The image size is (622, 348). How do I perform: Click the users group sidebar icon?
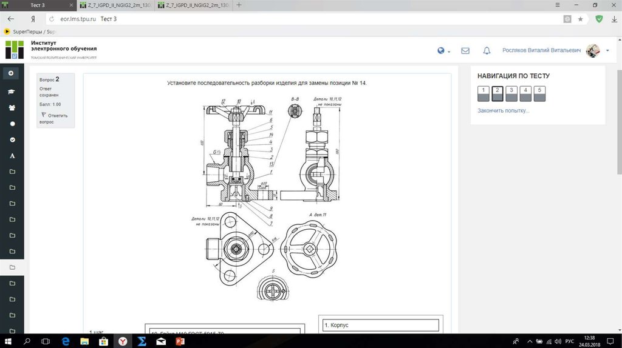(12, 107)
